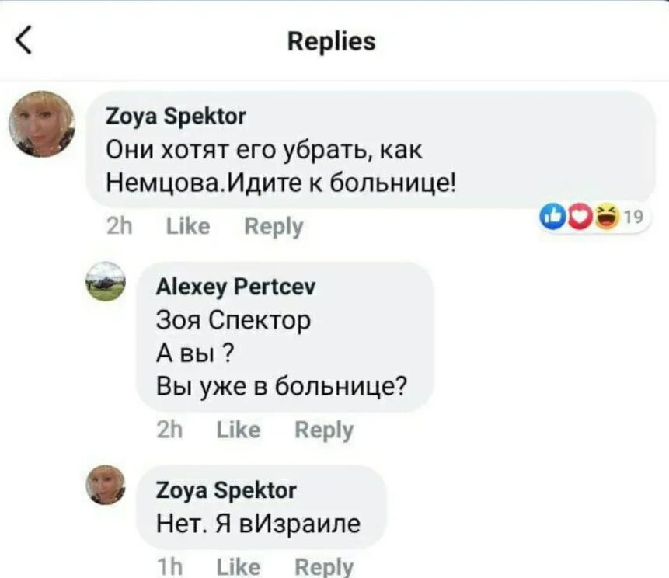This screenshot has width=669, height=578.
Task: Reply to Zoya Spektor's top comment
Action: click(274, 227)
